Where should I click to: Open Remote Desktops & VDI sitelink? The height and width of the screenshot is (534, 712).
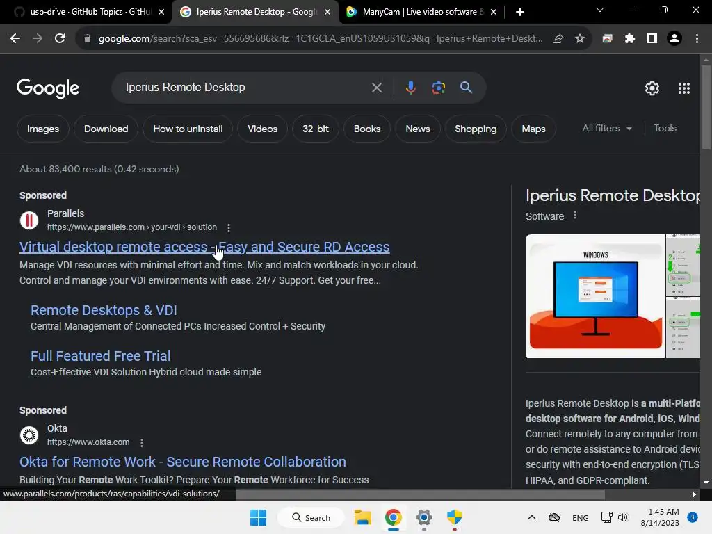[x=104, y=310]
